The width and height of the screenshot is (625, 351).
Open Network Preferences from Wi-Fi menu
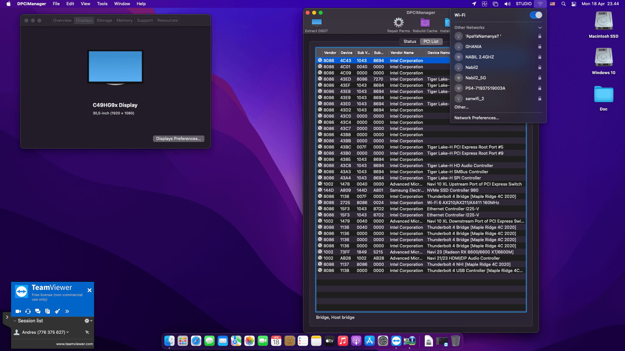[x=477, y=118]
